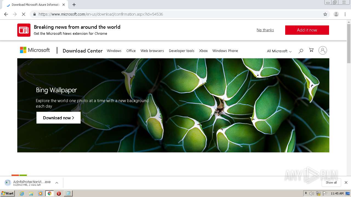Open the Download Center link
Image resolution: width=351 pixels, height=197 pixels.
click(83, 51)
